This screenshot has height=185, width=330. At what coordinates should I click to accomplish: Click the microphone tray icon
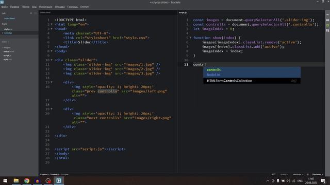278,180
